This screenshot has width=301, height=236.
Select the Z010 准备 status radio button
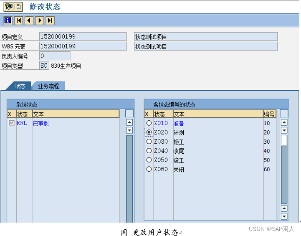tap(149, 123)
